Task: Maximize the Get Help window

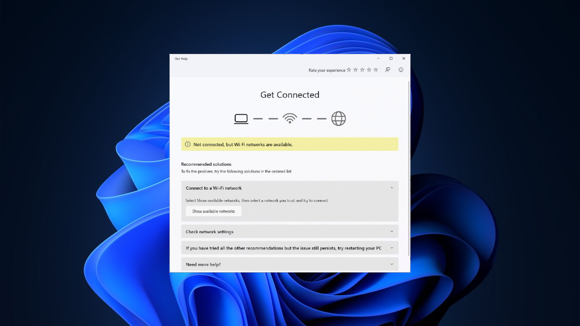Action: click(x=391, y=58)
